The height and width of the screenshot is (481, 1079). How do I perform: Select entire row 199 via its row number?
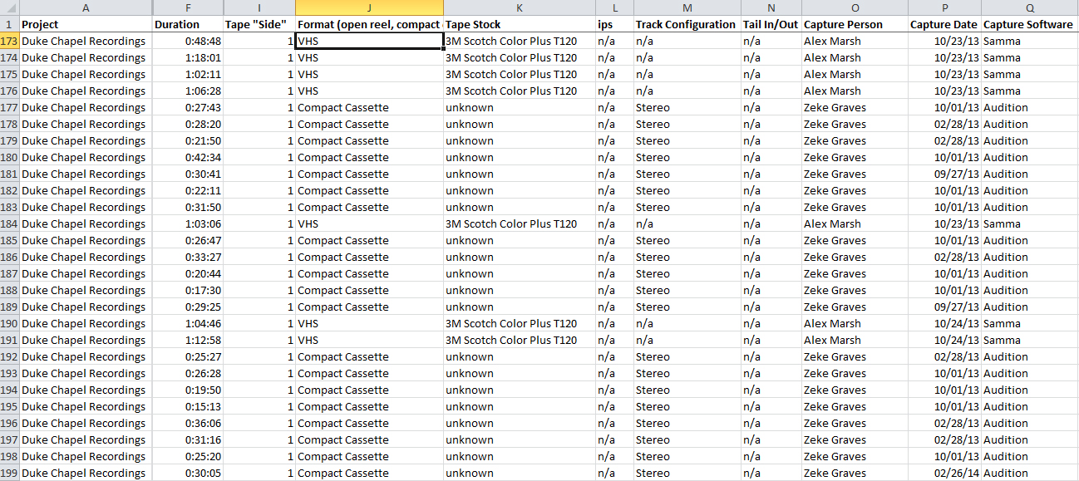(7, 473)
